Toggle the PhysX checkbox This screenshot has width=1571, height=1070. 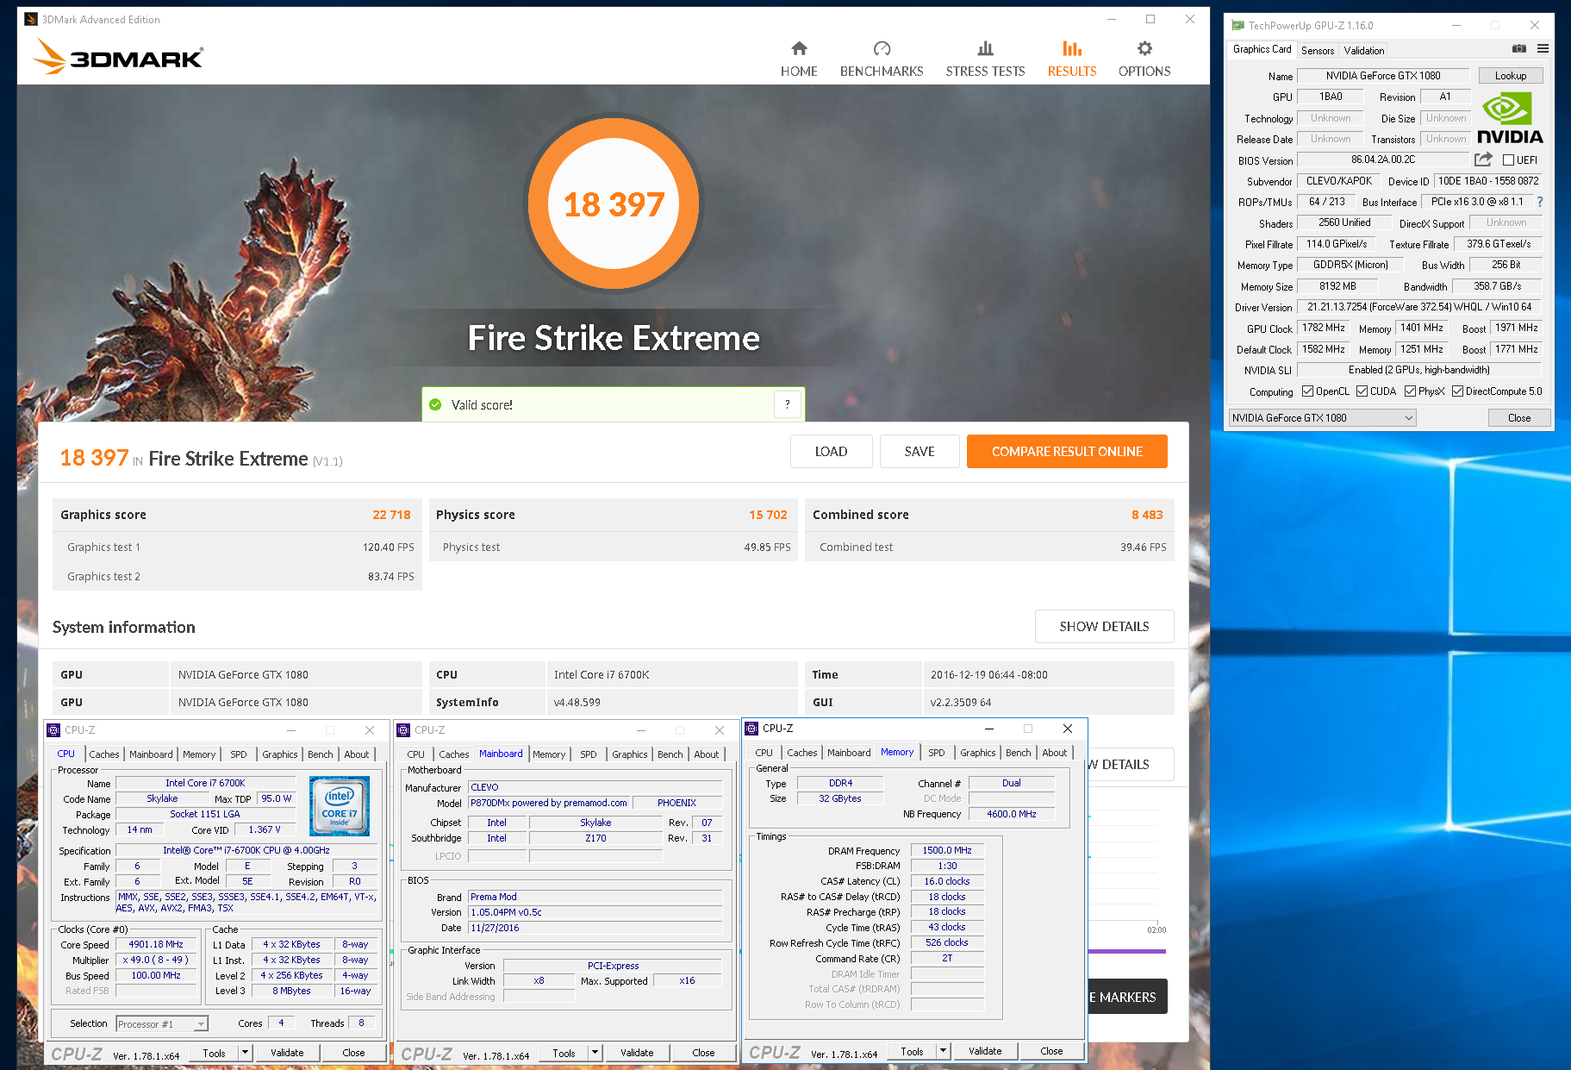coord(1410,391)
